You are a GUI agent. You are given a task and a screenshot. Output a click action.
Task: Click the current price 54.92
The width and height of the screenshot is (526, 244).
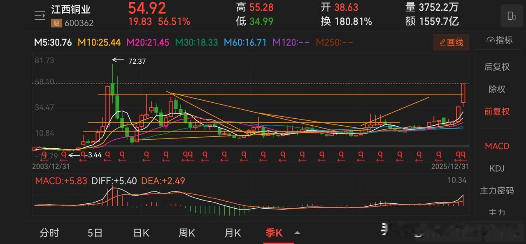[147, 8]
